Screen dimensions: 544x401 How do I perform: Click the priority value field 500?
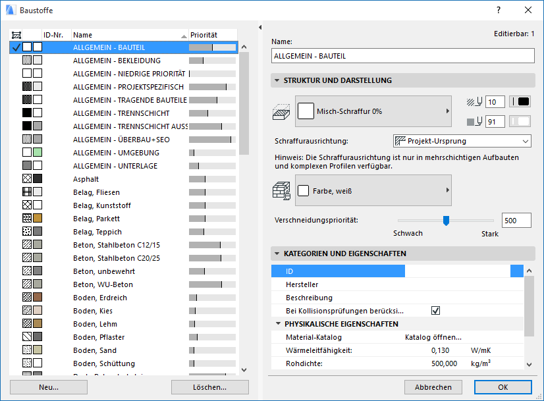(x=516, y=221)
